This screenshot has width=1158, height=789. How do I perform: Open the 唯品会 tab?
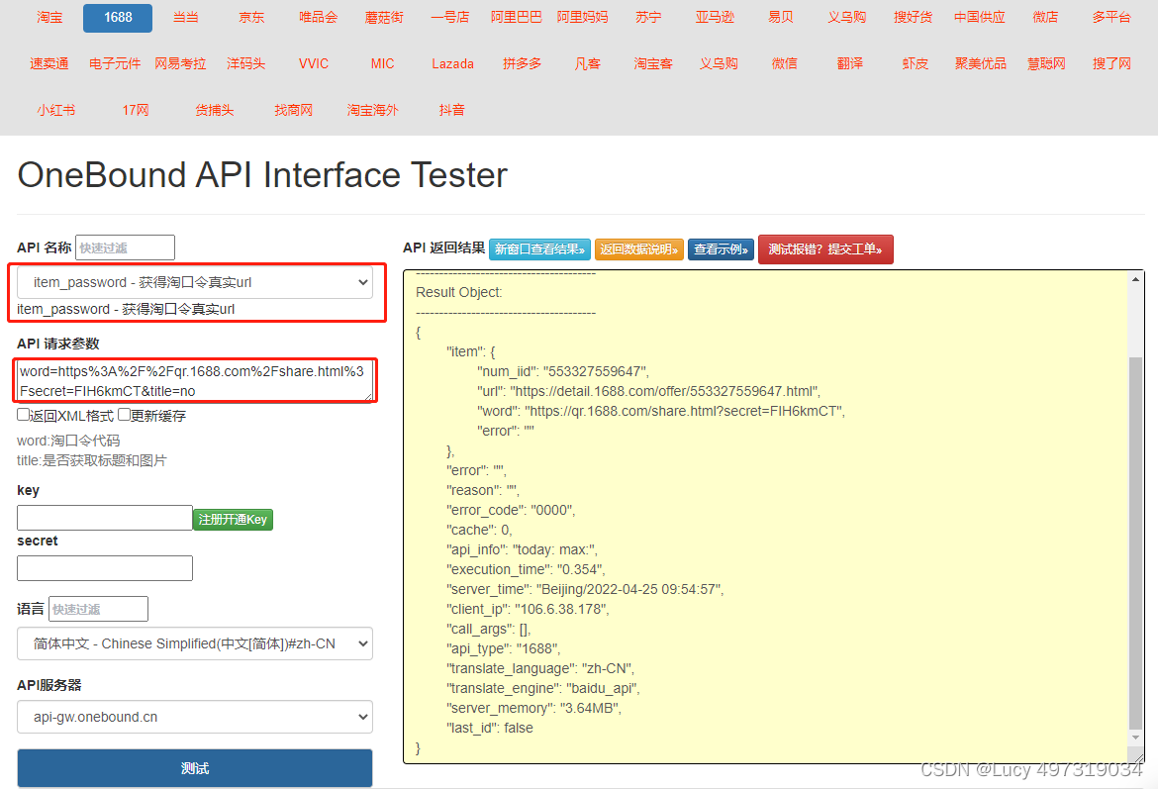pyautogui.click(x=319, y=17)
